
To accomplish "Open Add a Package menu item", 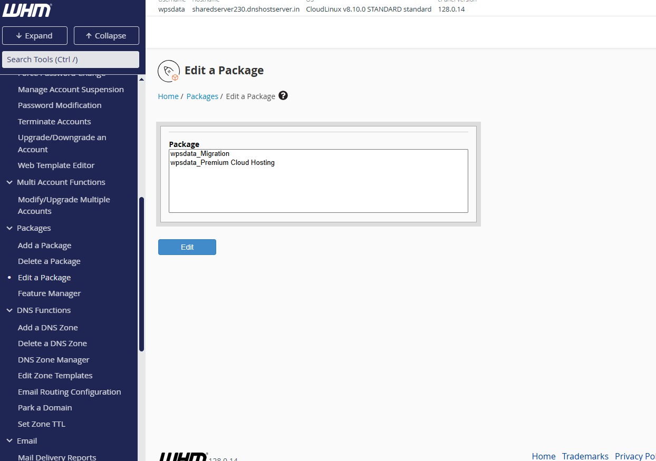I will coord(44,246).
